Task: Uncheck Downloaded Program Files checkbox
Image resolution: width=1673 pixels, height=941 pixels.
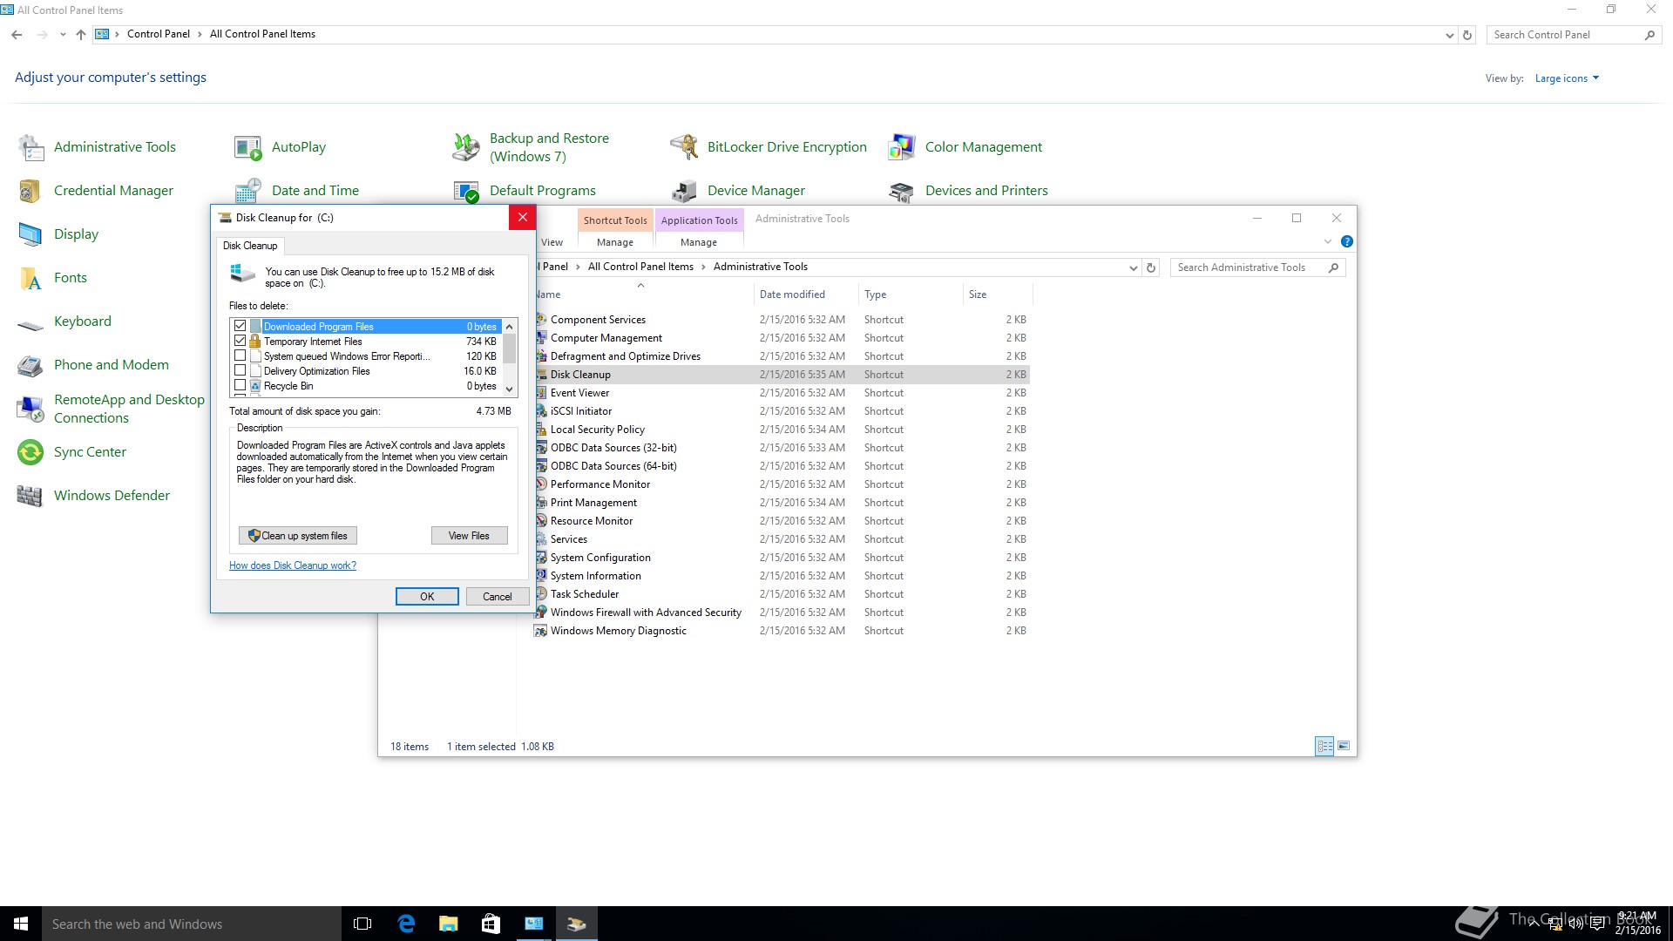Action: [x=240, y=326]
